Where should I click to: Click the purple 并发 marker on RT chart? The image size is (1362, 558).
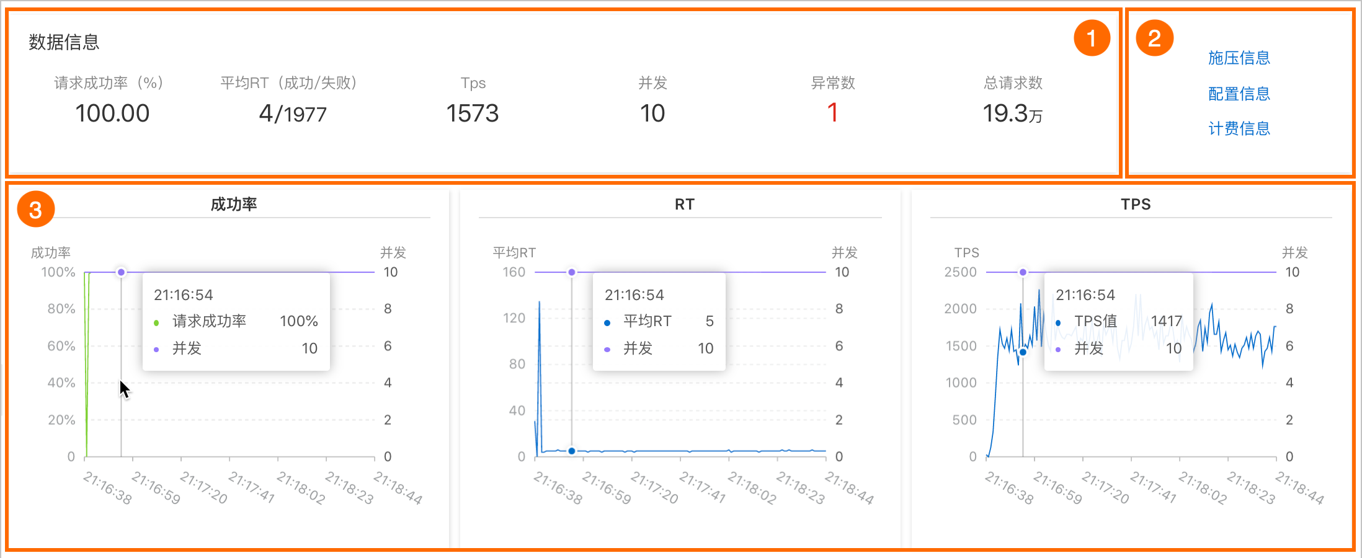point(572,272)
